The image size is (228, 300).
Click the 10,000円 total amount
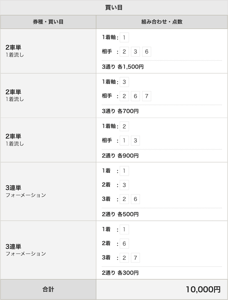click(203, 290)
